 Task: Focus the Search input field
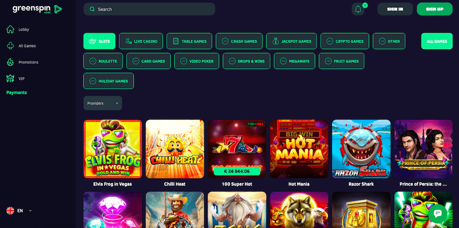149,9
